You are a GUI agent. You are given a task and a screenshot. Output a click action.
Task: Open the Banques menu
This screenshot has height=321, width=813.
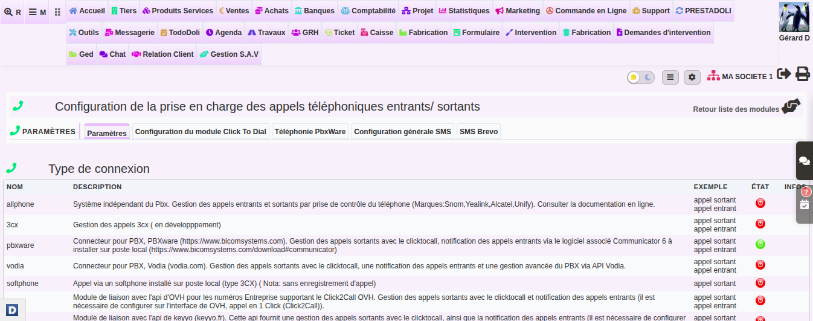click(315, 11)
